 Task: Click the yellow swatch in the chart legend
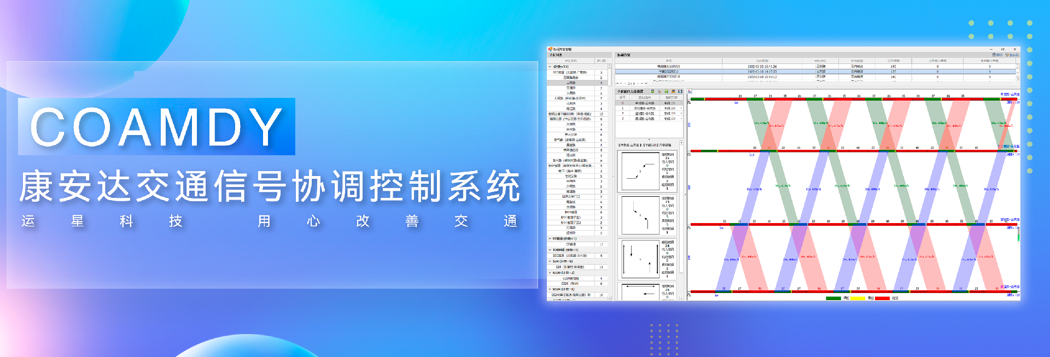(857, 298)
